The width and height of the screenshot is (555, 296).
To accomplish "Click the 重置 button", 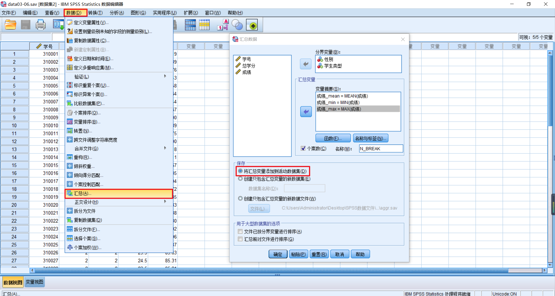I will pyautogui.click(x=319, y=254).
